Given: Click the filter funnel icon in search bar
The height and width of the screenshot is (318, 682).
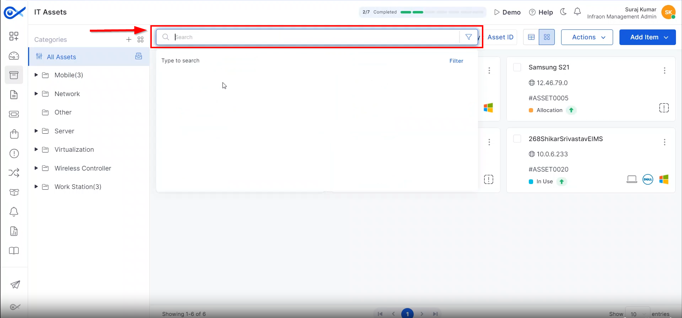Looking at the screenshot, I should tap(468, 37).
